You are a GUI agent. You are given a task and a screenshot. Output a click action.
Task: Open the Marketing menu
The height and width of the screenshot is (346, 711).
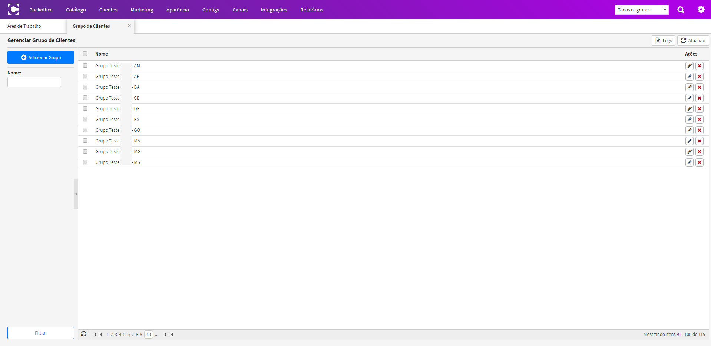click(x=142, y=10)
